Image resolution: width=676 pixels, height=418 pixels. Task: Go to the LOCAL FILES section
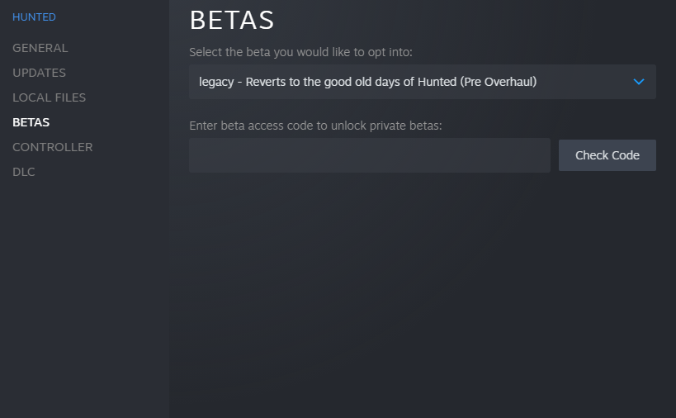pos(49,97)
